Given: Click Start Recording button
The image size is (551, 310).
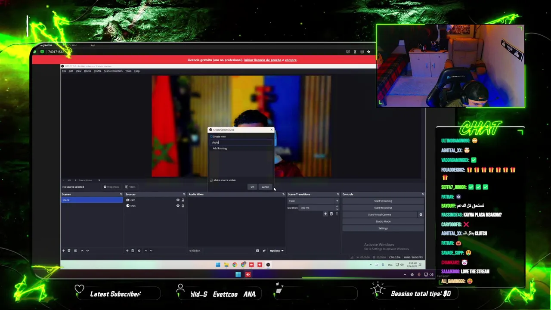Looking at the screenshot, I should [x=383, y=208].
